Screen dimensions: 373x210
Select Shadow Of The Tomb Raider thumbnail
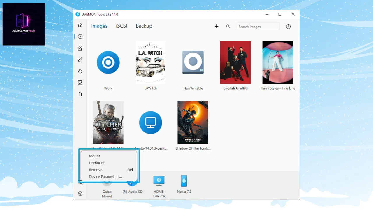coord(193,123)
